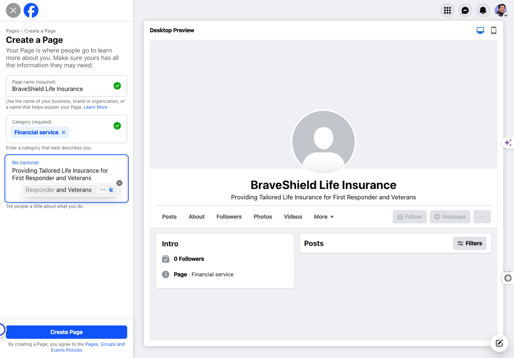Open the Learn More link

click(x=95, y=107)
